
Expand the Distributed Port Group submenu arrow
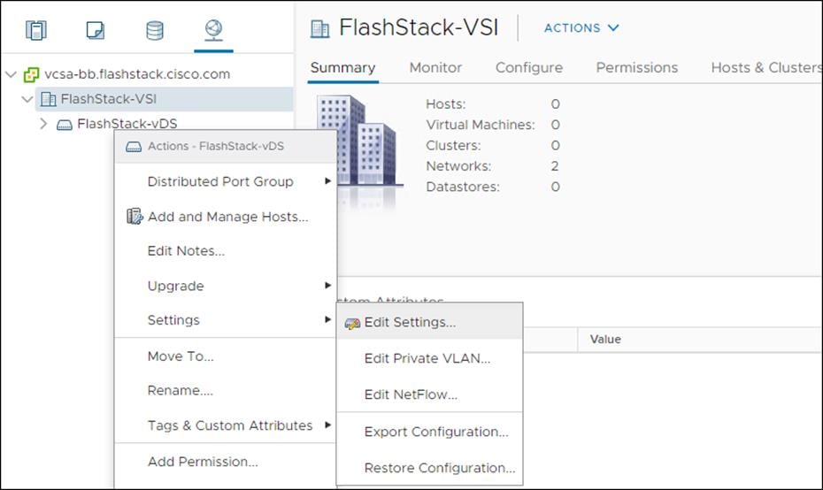pyautogui.click(x=327, y=181)
